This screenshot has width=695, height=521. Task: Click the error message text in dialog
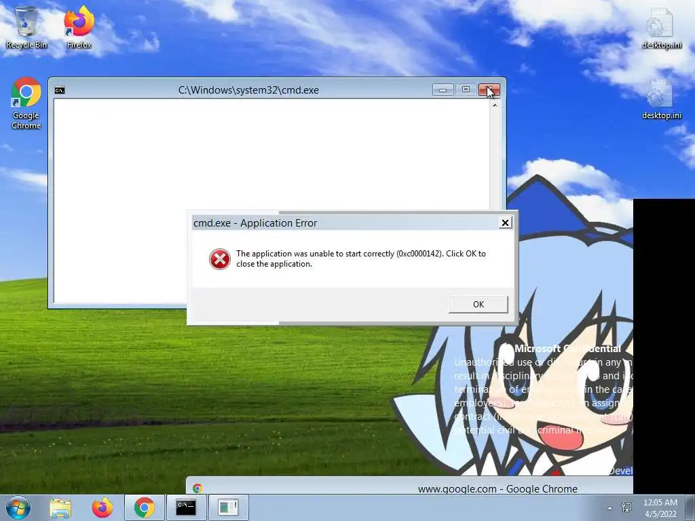click(361, 258)
